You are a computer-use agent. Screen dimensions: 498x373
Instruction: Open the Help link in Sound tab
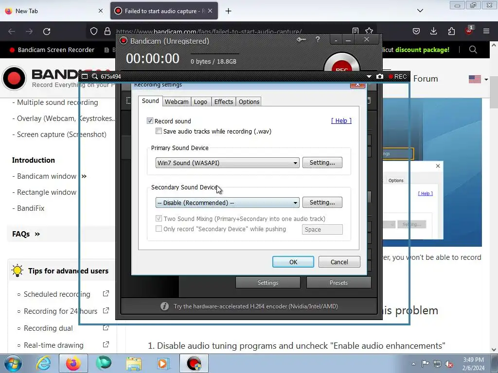point(341,121)
